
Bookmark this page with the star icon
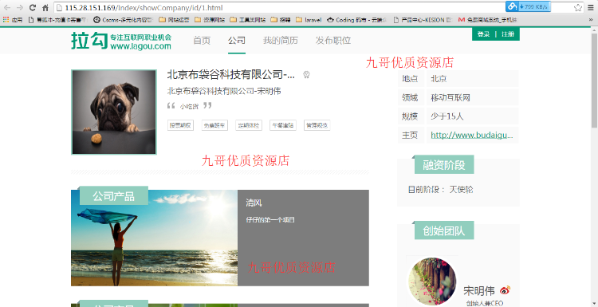[x=578, y=8]
